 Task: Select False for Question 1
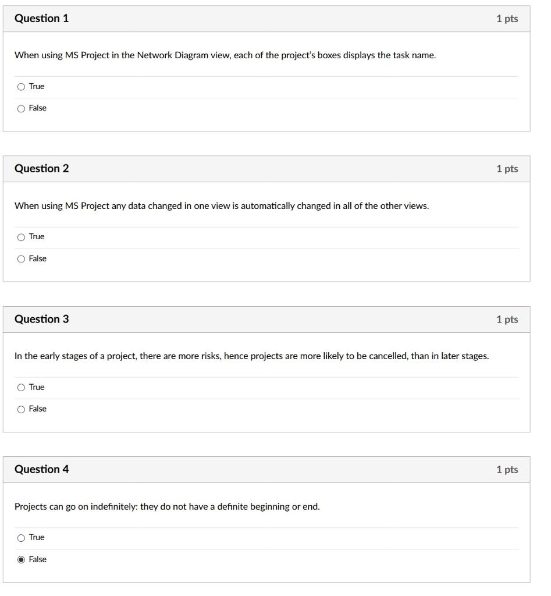22,108
